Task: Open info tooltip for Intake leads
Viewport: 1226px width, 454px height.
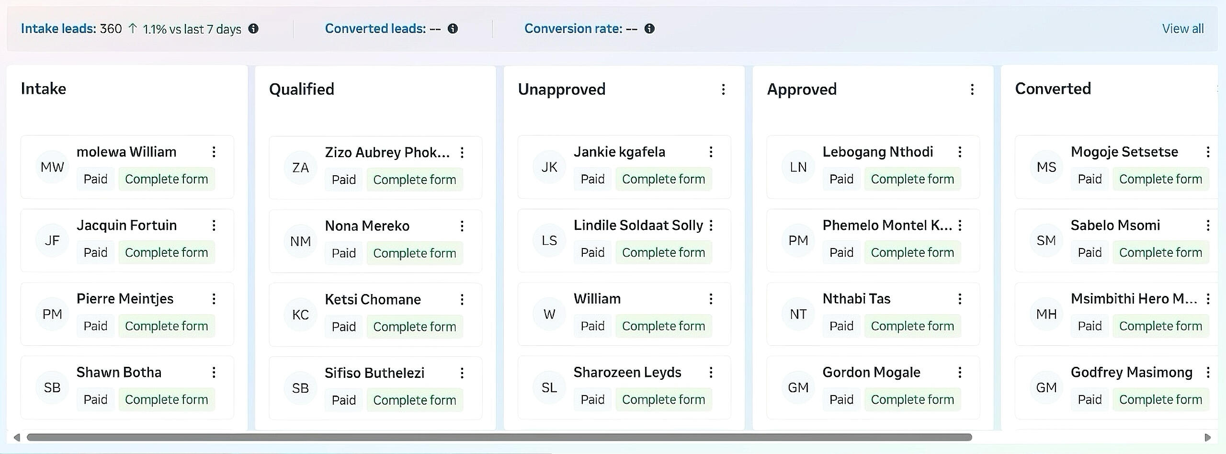Action: tap(253, 29)
